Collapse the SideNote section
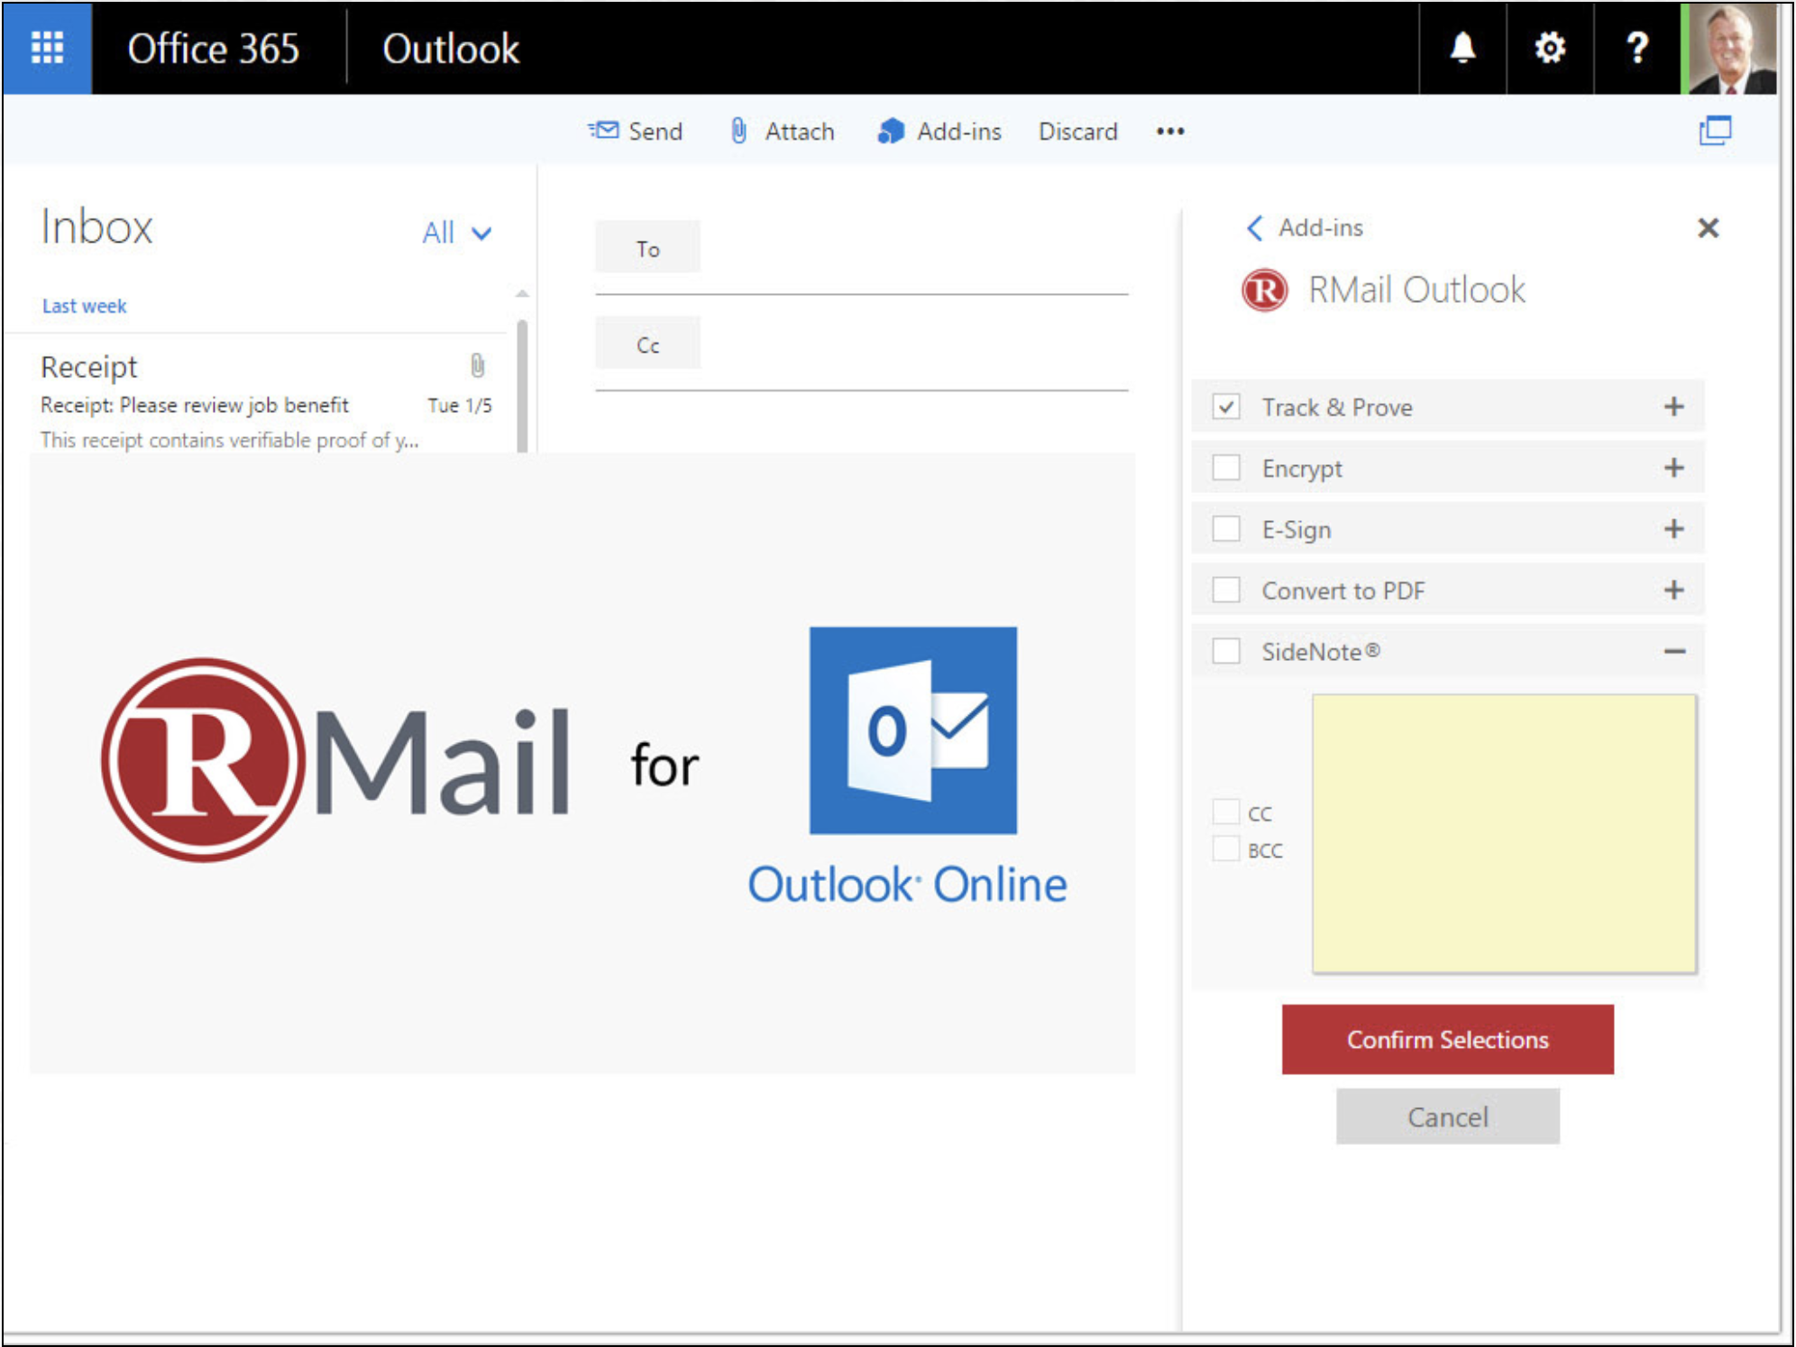Viewport: 1796px width, 1347px height. click(1674, 651)
